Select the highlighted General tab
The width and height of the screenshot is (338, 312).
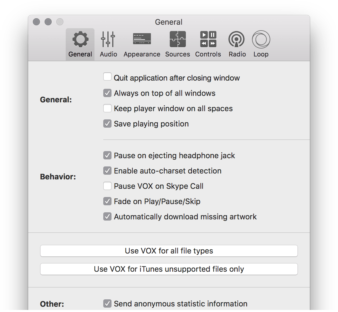80,44
